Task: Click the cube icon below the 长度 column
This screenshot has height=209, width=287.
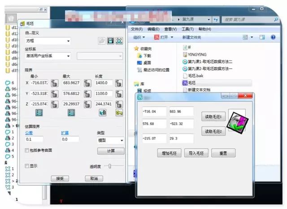Action: (x=103, y=113)
